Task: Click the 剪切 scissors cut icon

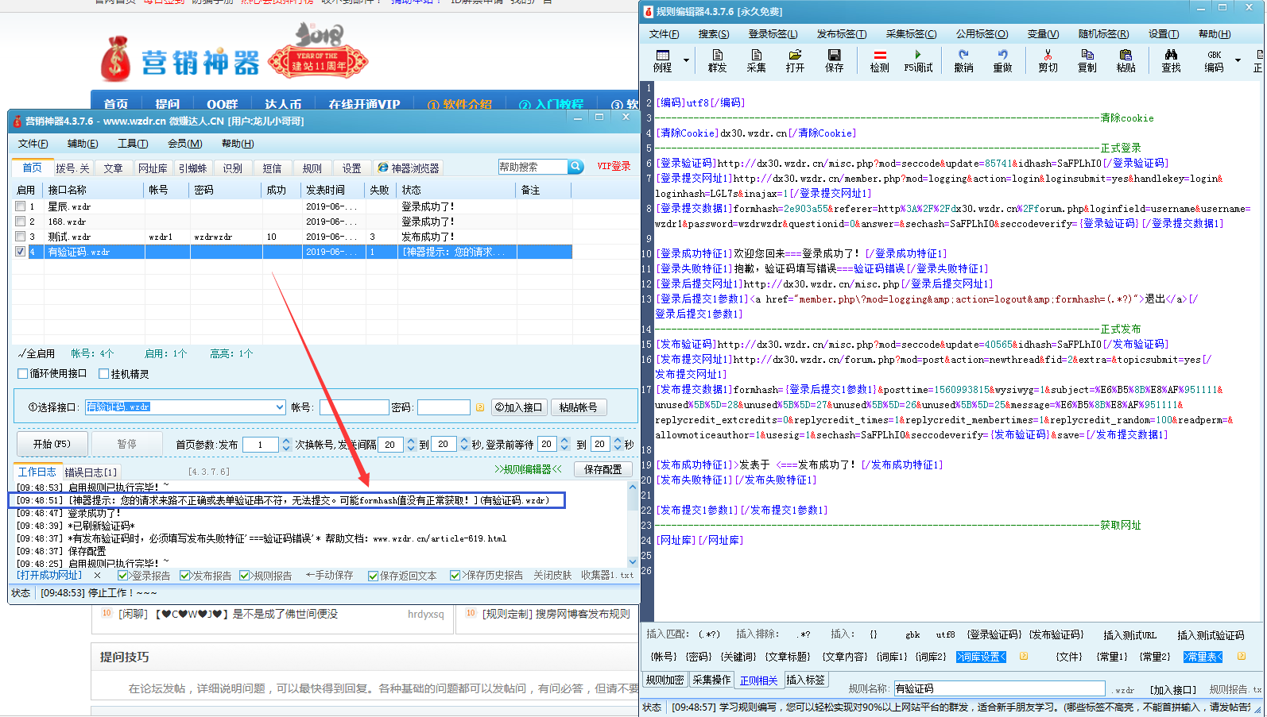Action: [x=1048, y=60]
